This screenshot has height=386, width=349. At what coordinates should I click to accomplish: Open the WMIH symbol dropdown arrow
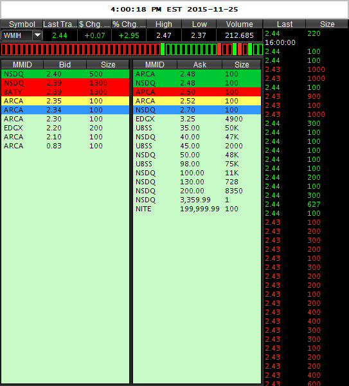37,35
